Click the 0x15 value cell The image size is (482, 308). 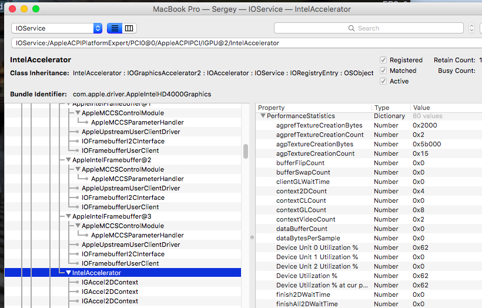[420, 153]
